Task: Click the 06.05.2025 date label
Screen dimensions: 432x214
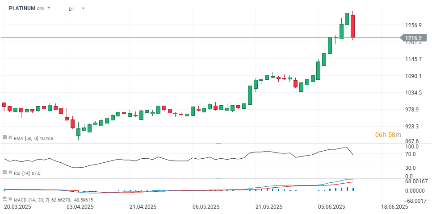Action: pyautogui.click(x=207, y=207)
